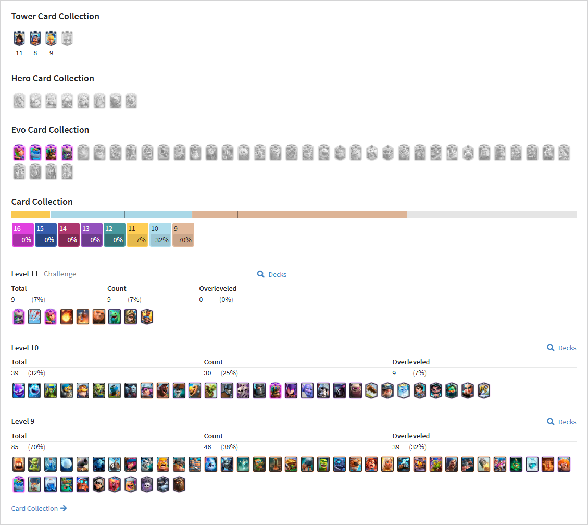Click the Cannon card in Level 9
Image resolution: width=588 pixels, height=525 pixels.
tap(82, 464)
